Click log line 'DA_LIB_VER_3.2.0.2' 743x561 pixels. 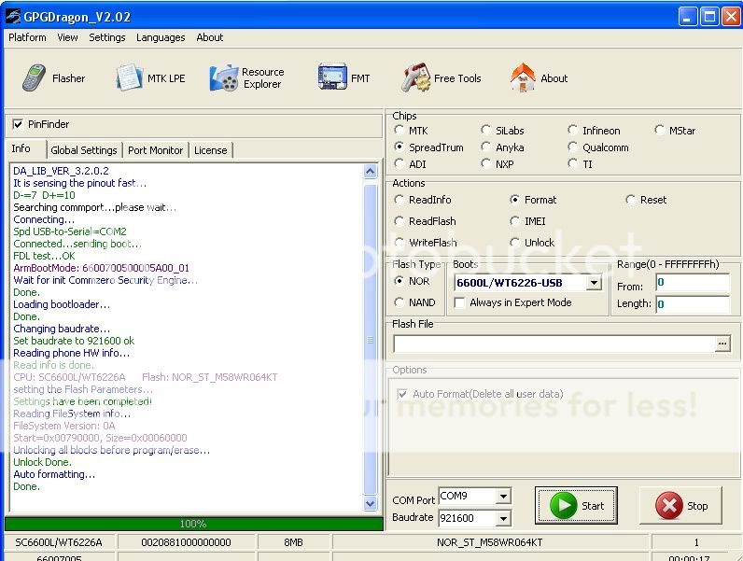61,171
